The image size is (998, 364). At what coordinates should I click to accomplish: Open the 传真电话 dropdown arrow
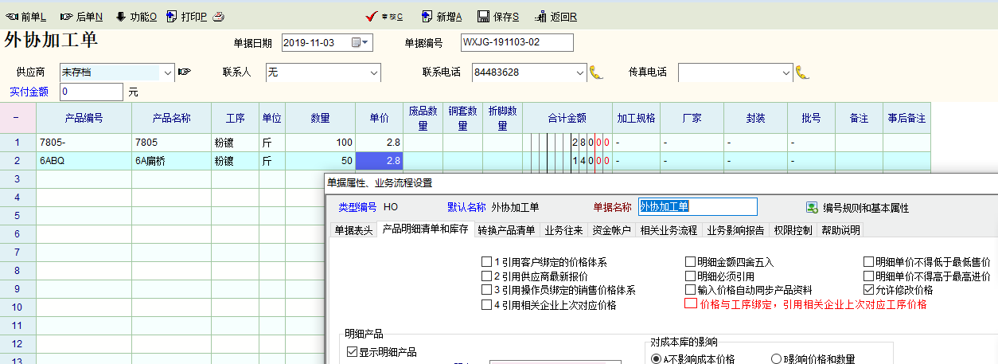point(786,72)
